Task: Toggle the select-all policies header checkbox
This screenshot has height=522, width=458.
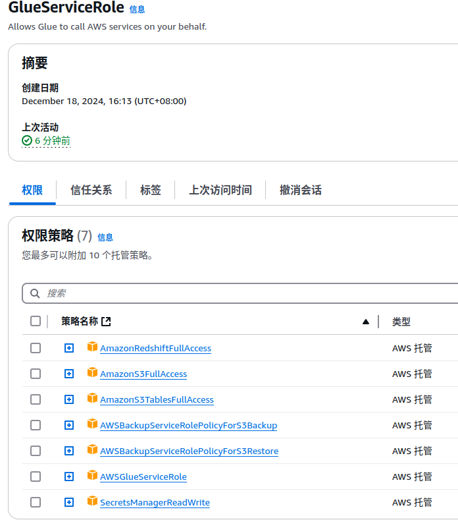Action: coord(36,321)
